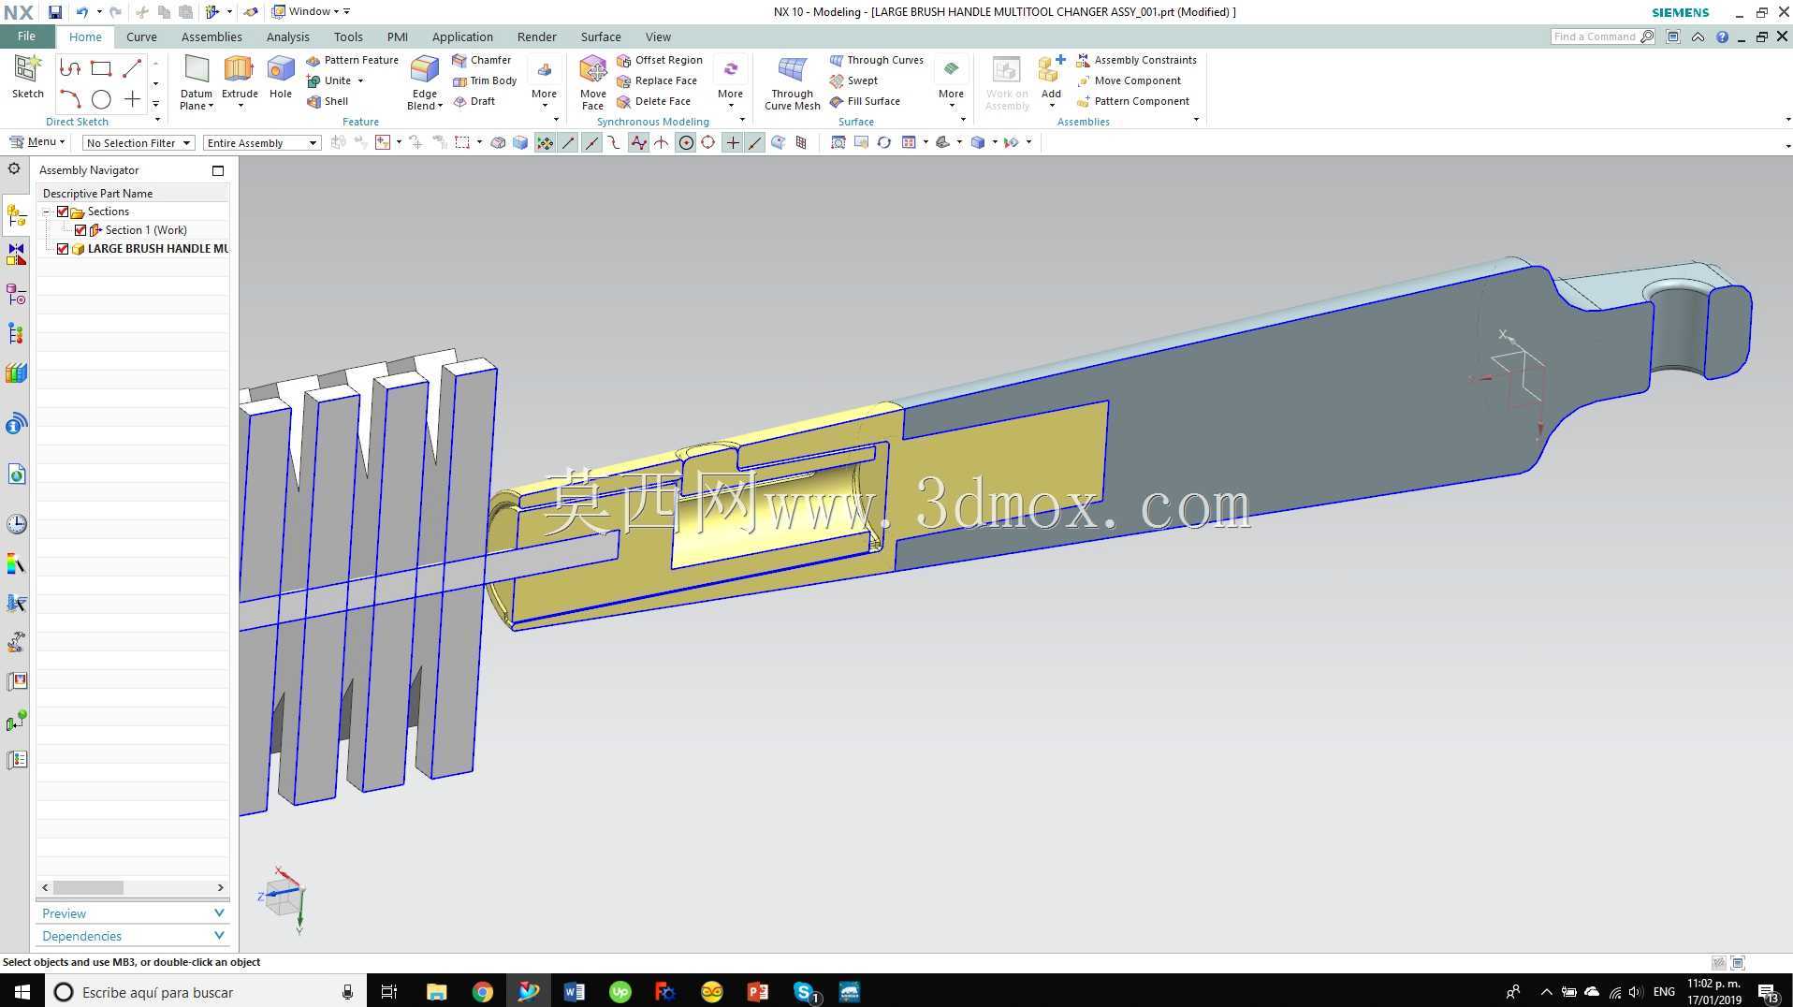Uncheck the Sections folder checkbox
The image size is (1793, 1007).
pyautogui.click(x=63, y=212)
